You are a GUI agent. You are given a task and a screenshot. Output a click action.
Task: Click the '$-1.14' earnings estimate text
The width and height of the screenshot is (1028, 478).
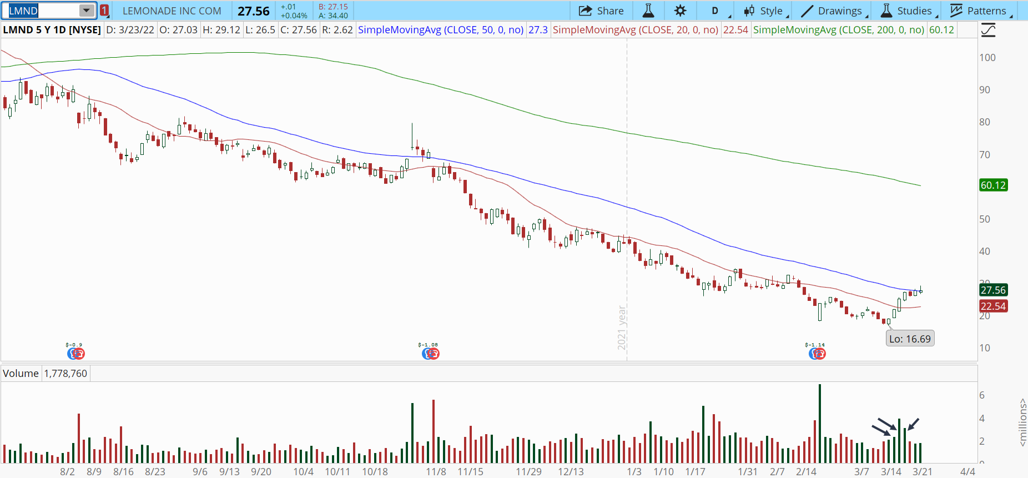click(x=815, y=345)
